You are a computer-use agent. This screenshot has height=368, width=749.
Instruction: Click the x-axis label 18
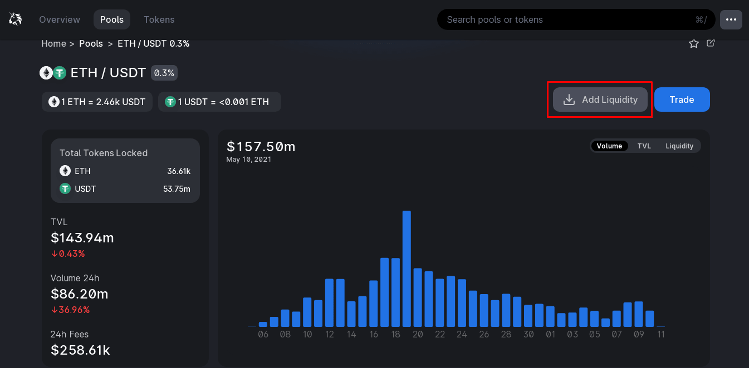396,335
